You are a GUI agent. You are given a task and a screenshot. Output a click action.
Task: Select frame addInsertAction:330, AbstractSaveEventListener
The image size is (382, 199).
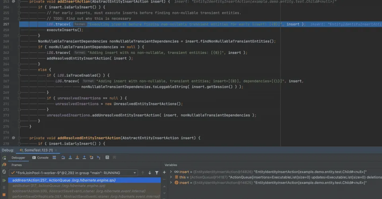[x=84, y=191]
